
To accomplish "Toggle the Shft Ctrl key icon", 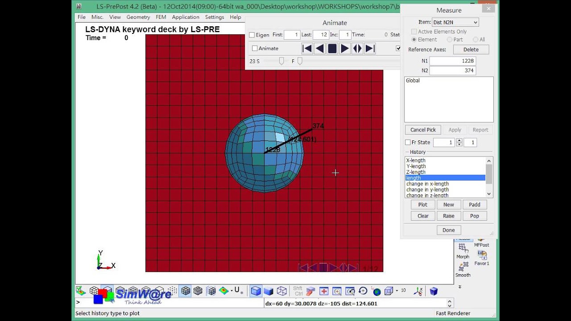I will (298, 291).
